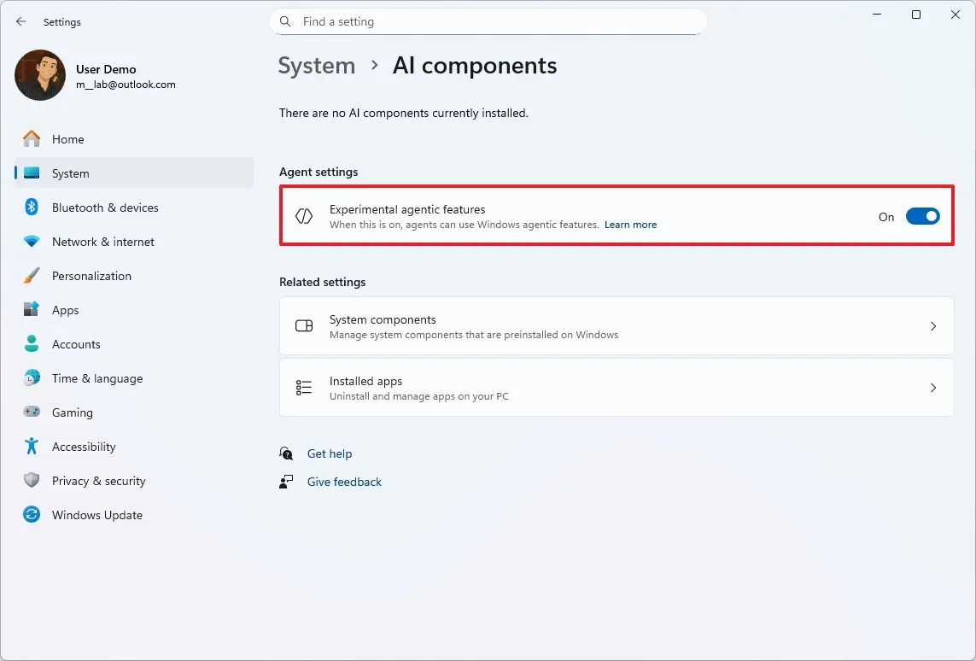976x661 pixels.
Task: Open the Apps settings section
Action: point(65,310)
